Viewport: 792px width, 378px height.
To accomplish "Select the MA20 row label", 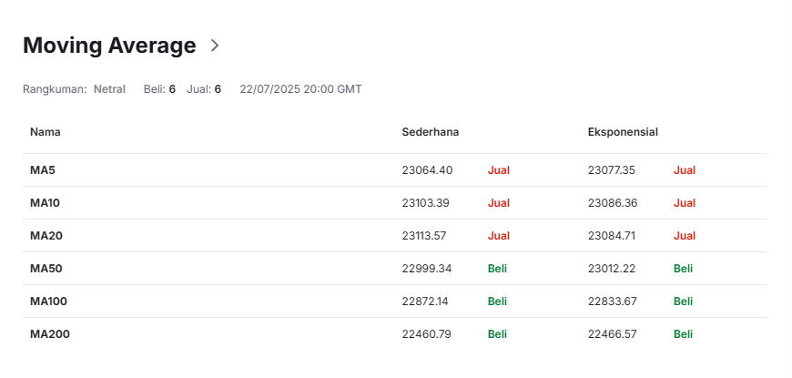I will [x=46, y=236].
